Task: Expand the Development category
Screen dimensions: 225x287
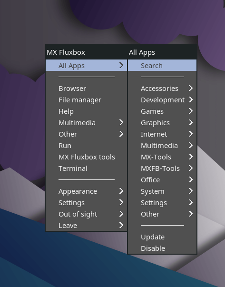Action: coord(162,100)
